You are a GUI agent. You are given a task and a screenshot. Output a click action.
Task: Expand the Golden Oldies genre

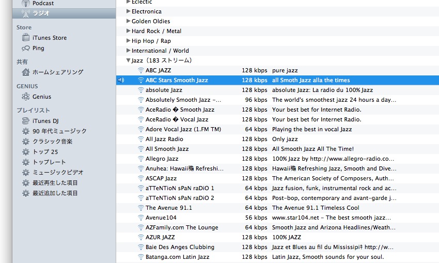click(128, 21)
